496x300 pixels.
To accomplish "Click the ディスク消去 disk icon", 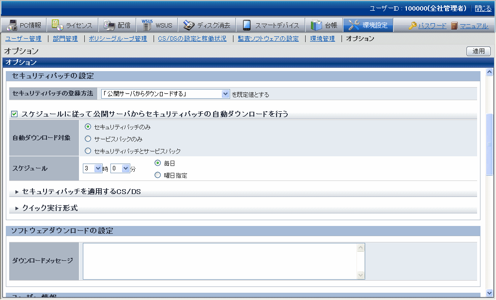I will point(189,25).
